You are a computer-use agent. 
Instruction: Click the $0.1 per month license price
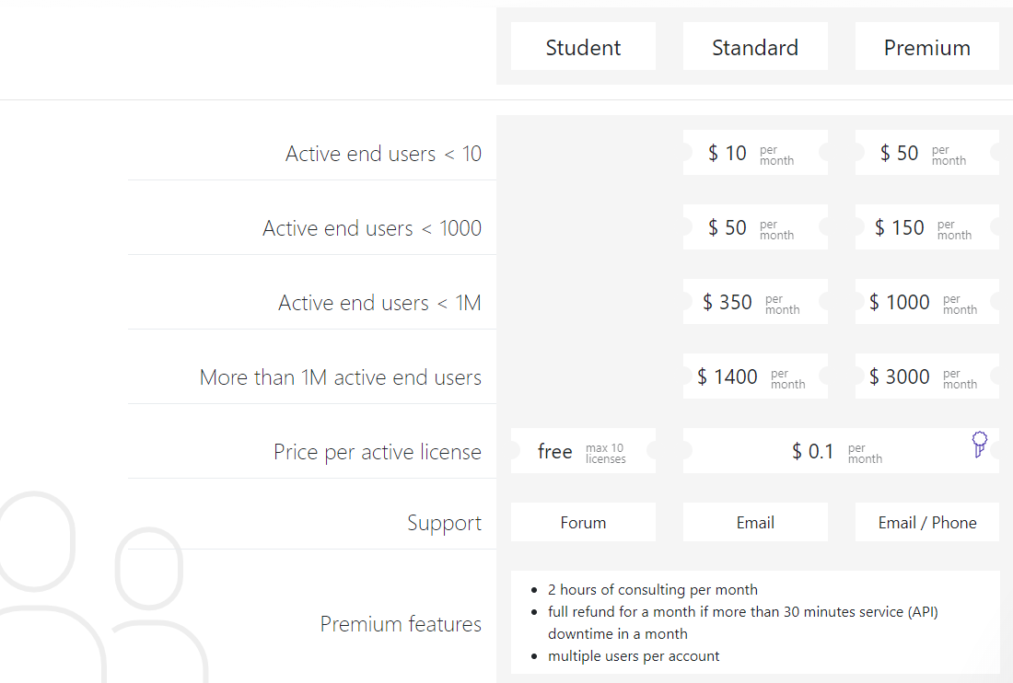[837, 451]
